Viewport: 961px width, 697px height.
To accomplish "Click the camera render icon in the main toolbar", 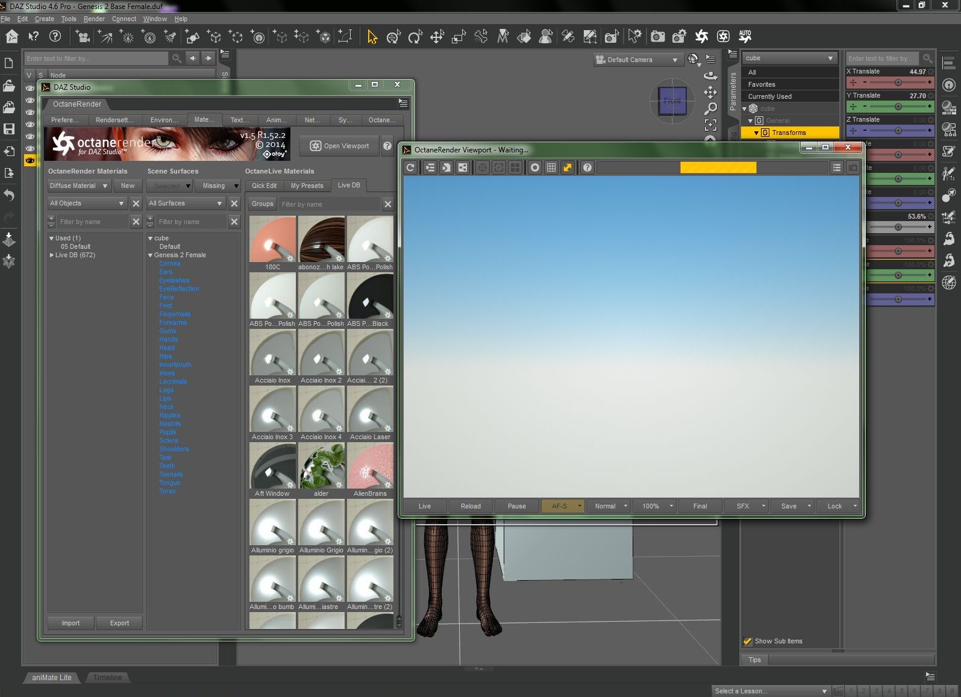I will pyautogui.click(x=657, y=37).
